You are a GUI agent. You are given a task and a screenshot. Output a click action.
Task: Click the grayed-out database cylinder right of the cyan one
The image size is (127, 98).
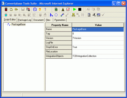pyautogui.click(x=11, y=15)
